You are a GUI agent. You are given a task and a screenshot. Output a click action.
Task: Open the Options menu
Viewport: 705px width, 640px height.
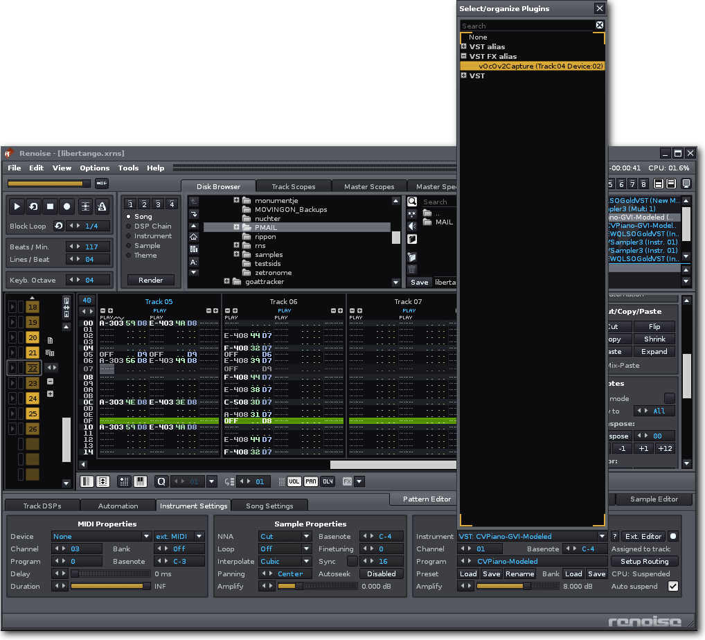pyautogui.click(x=94, y=168)
